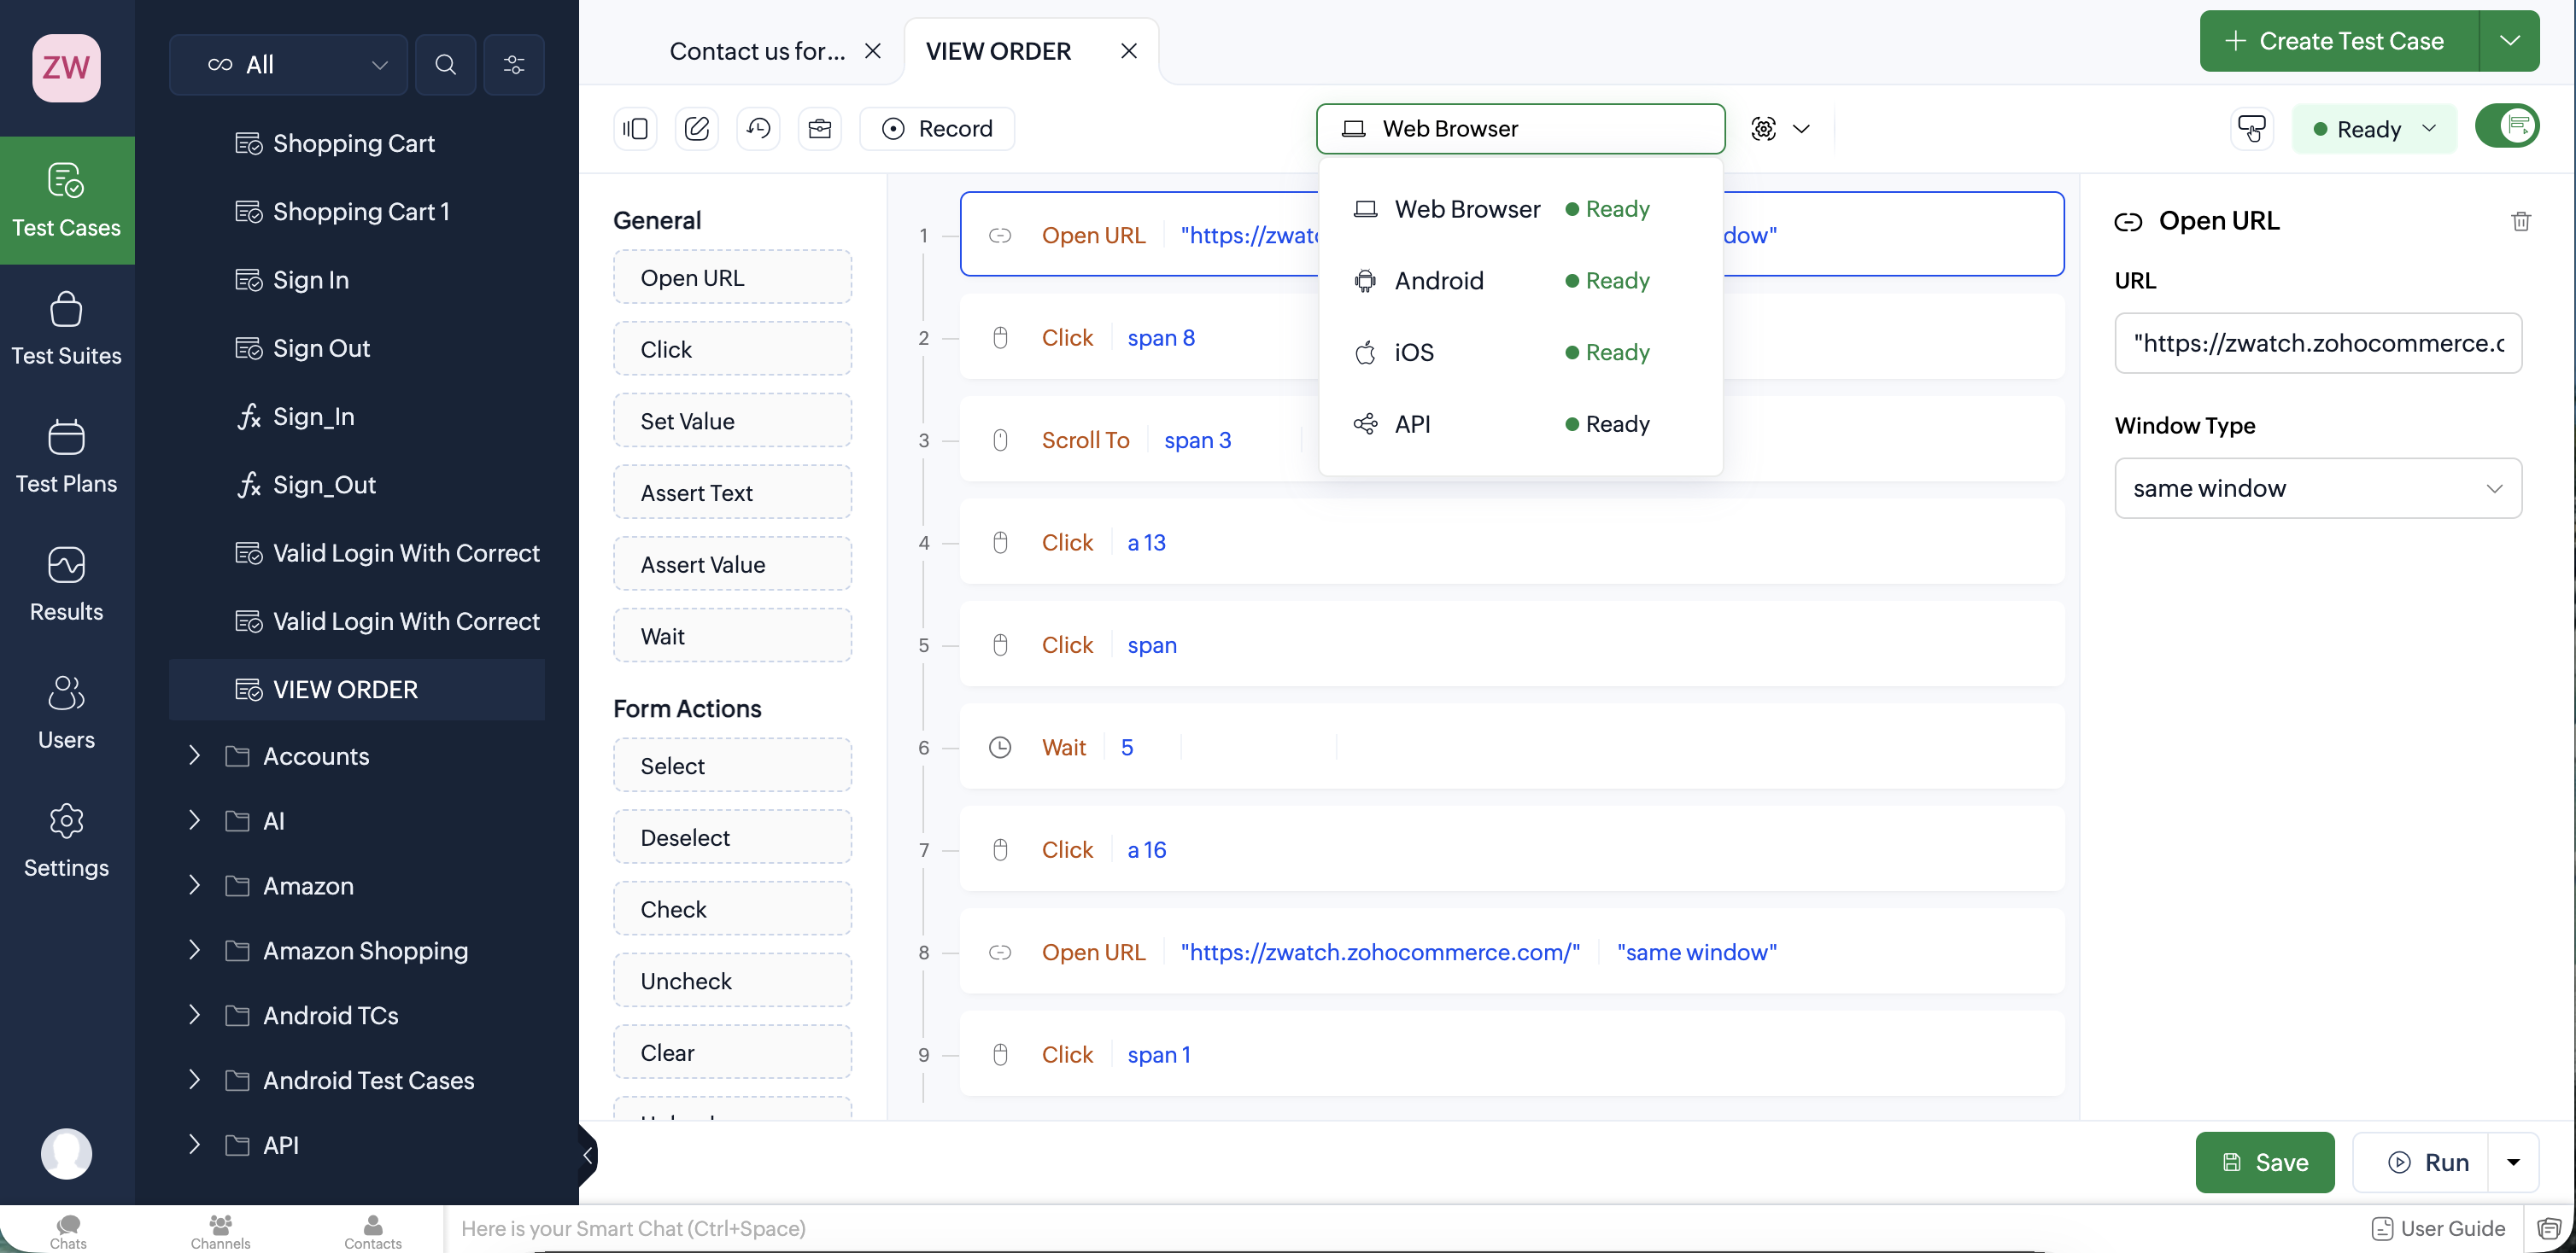Switch to the Contact us for... tab

point(757,51)
